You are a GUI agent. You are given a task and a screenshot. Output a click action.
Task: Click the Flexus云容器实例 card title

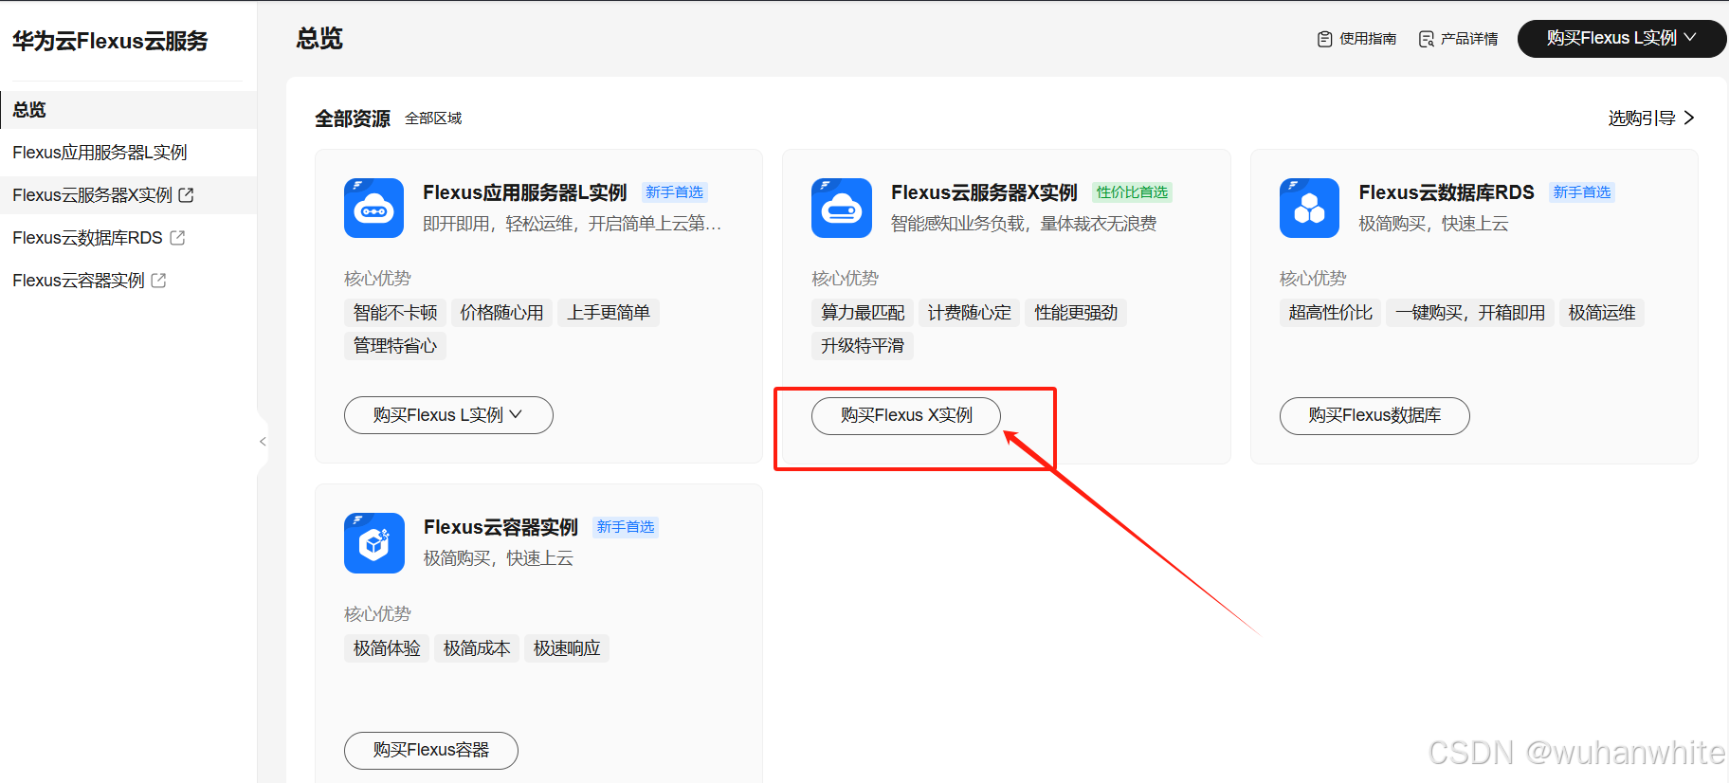tap(500, 527)
